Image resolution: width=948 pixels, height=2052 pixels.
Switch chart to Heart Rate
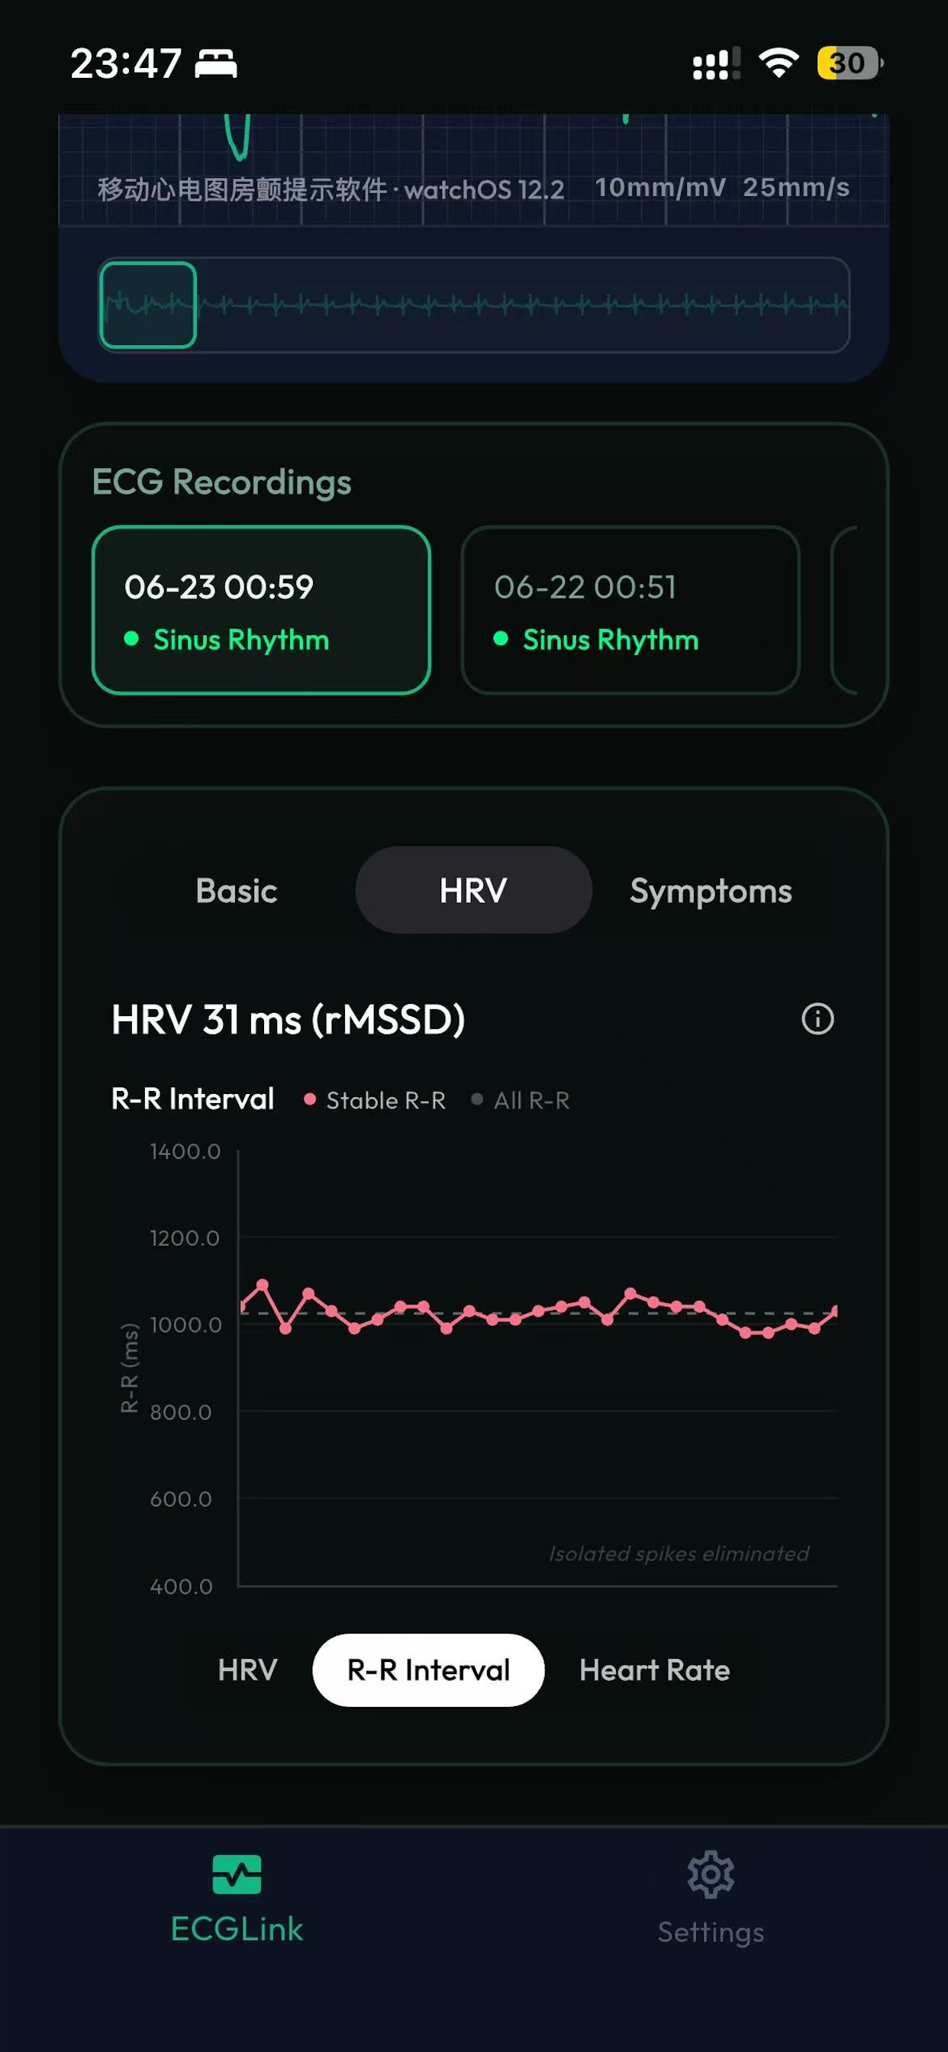654,1670
